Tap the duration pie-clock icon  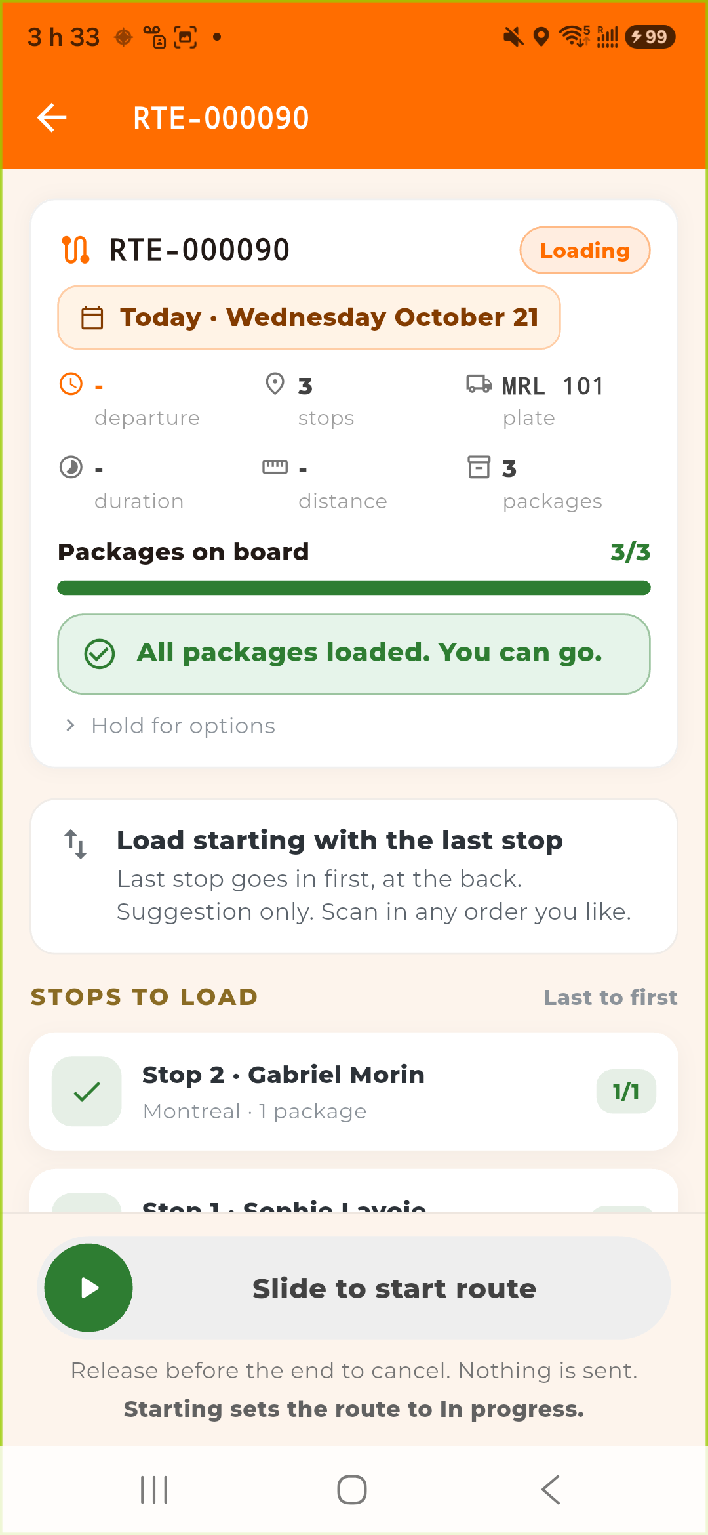(71, 467)
